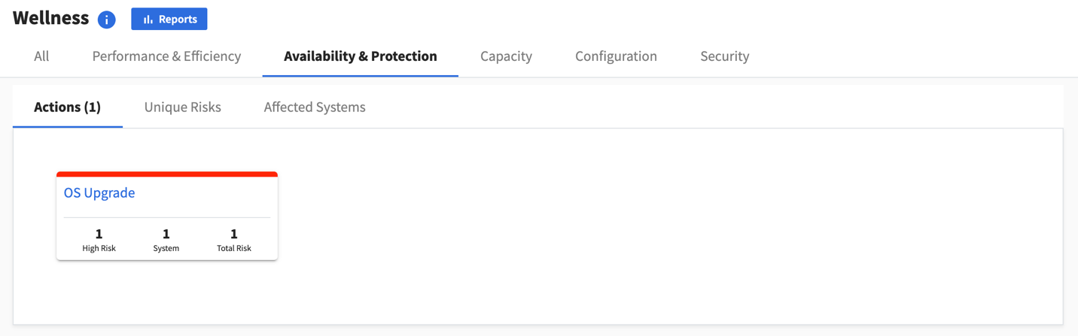Switch to the Security tab
Viewport: 1078px width, 336px height.
pyautogui.click(x=725, y=56)
